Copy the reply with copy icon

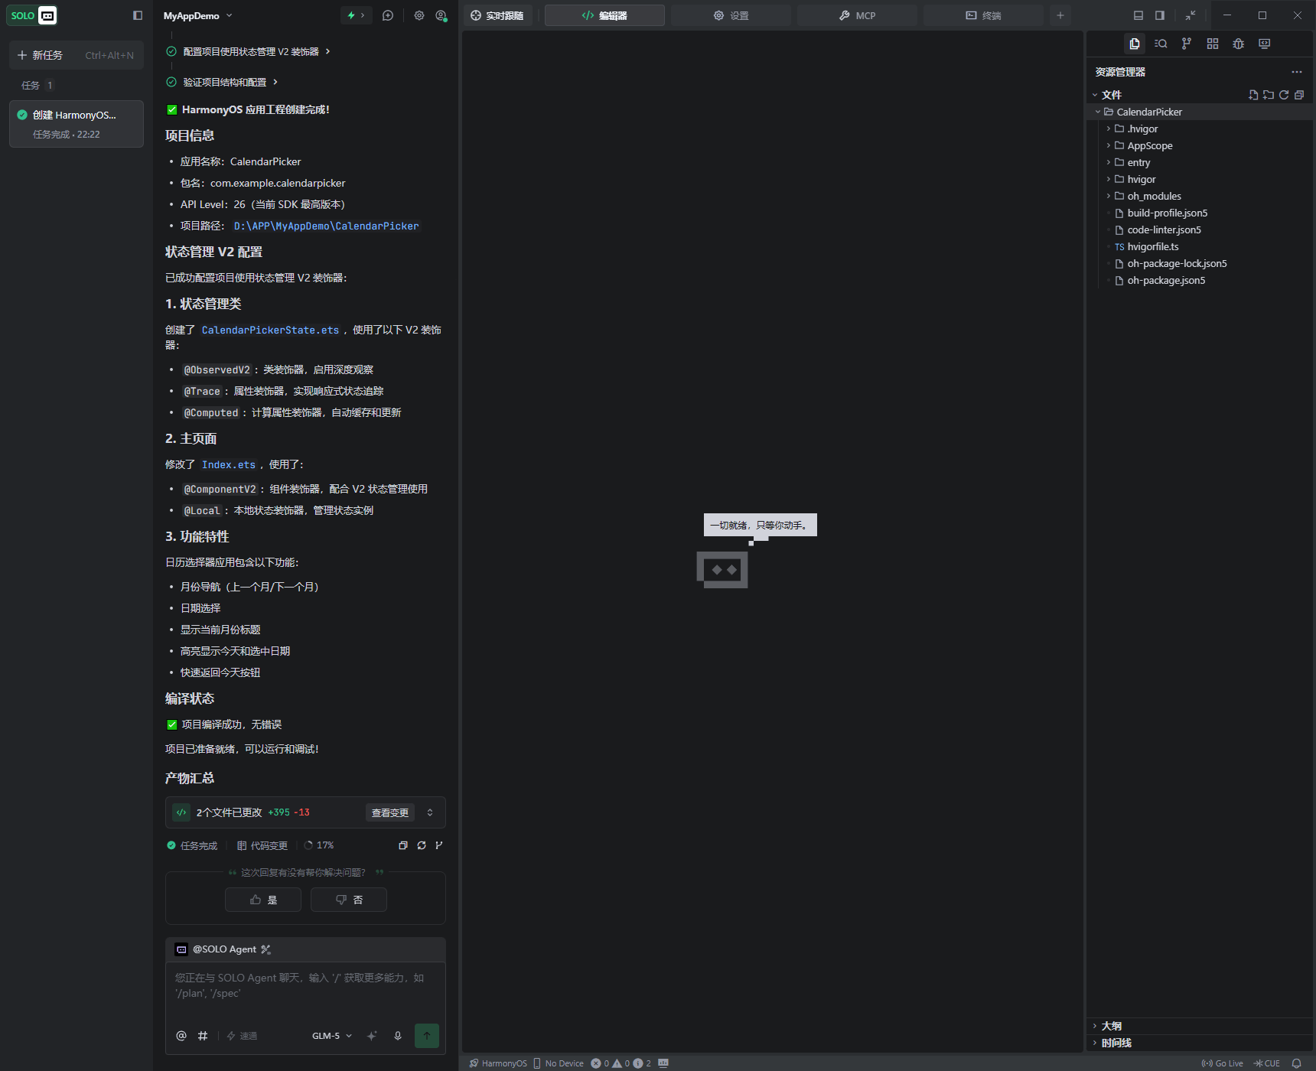(403, 845)
